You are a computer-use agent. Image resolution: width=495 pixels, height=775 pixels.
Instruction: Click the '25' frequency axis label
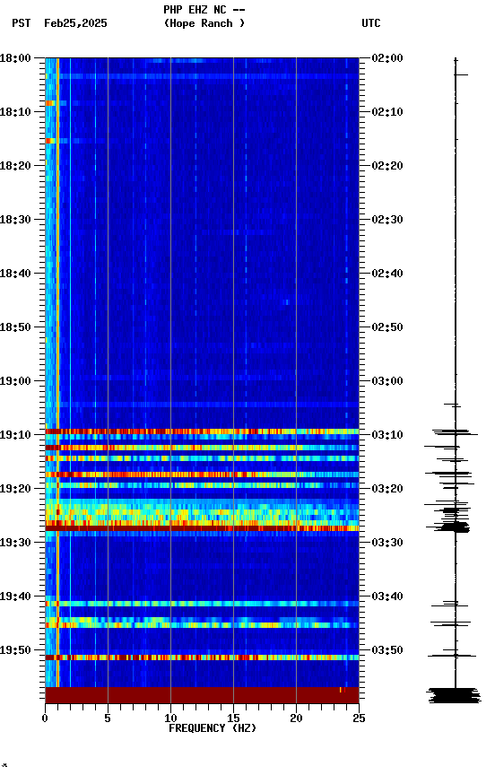point(359,718)
